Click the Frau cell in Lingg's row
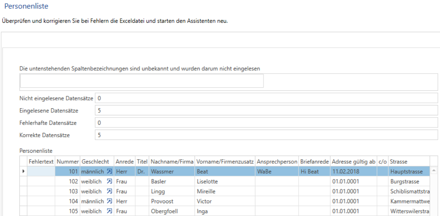Screen dimensions: 440x216 (x=125, y=191)
